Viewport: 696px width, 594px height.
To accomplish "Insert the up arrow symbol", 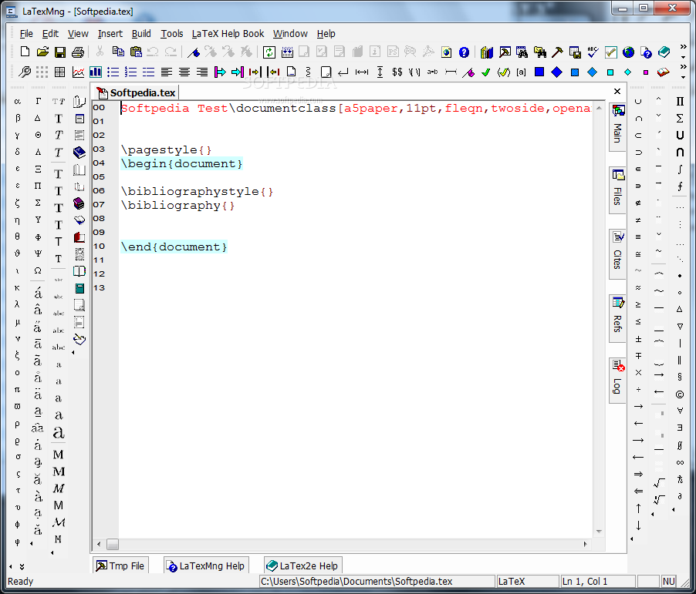I will 638,508.
